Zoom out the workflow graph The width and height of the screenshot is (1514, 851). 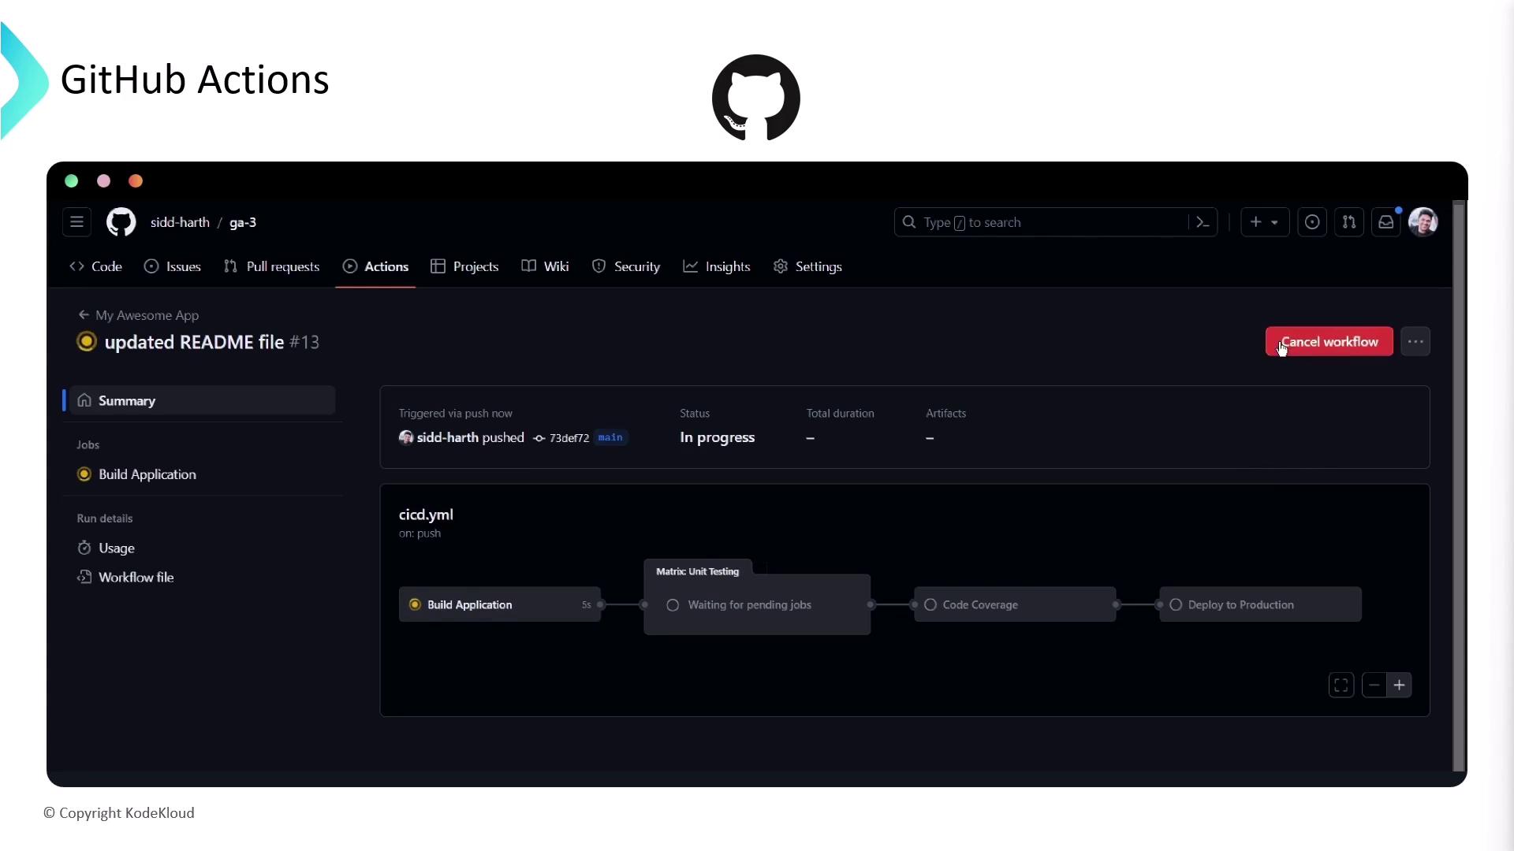point(1374,686)
